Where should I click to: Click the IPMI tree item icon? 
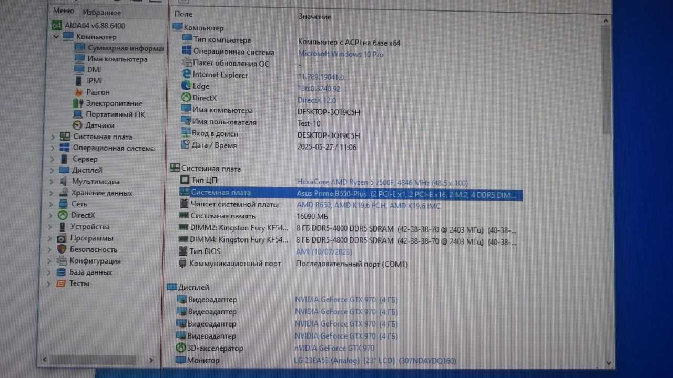point(79,81)
